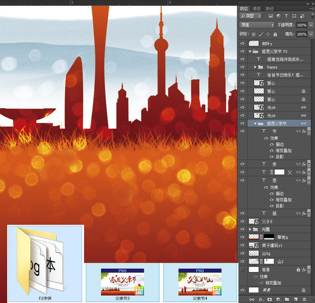This screenshot has height=303, width=315.
Task: Click lock transparent pixels icon
Action: (254, 34)
